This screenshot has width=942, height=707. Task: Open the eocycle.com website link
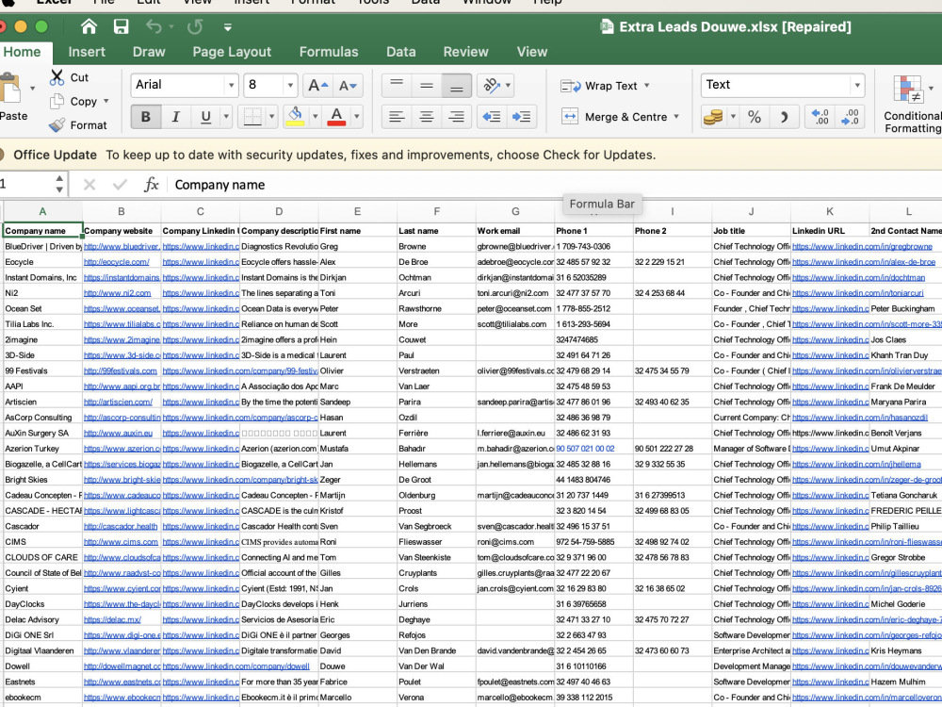click(x=117, y=262)
